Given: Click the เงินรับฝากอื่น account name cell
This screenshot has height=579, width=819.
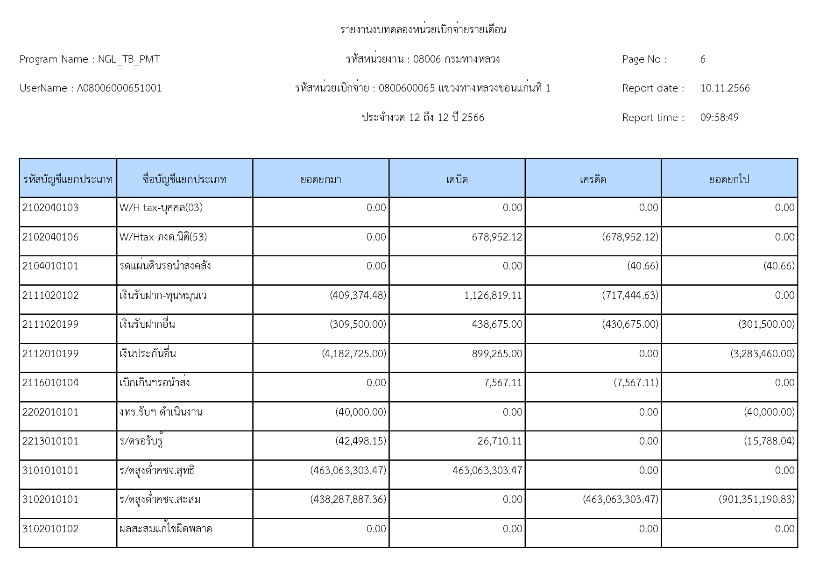Looking at the screenshot, I should pyautogui.click(x=147, y=325).
